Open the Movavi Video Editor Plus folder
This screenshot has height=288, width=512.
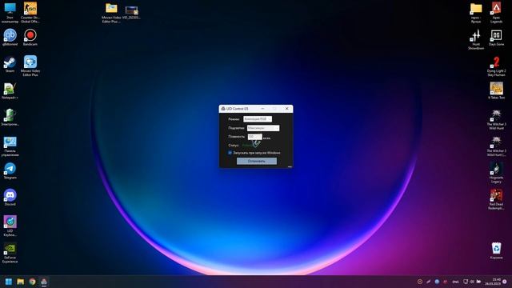(111, 13)
